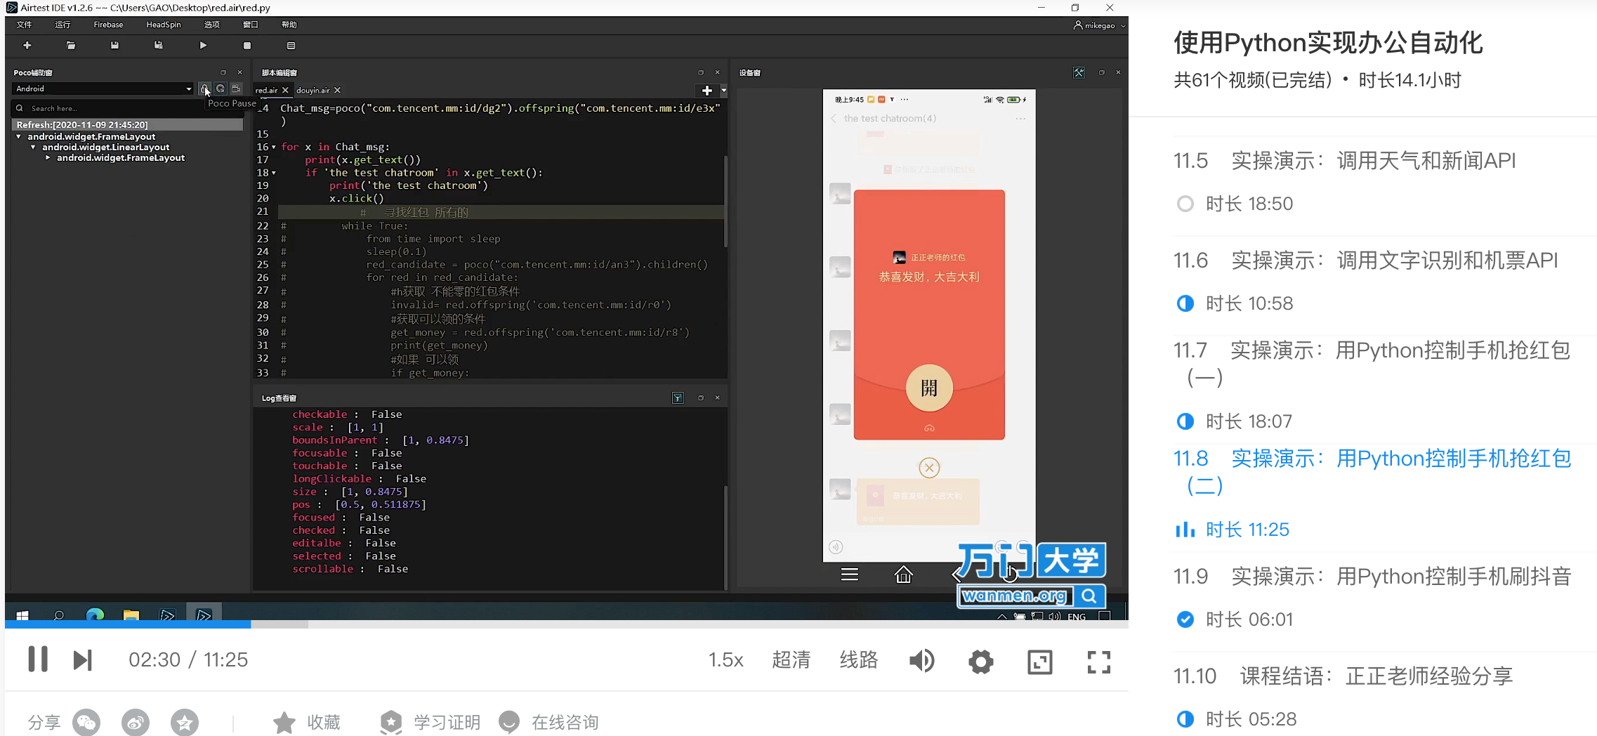The image size is (1597, 736).
Task: Click the code editor vertical scrollbar
Action: (725, 202)
